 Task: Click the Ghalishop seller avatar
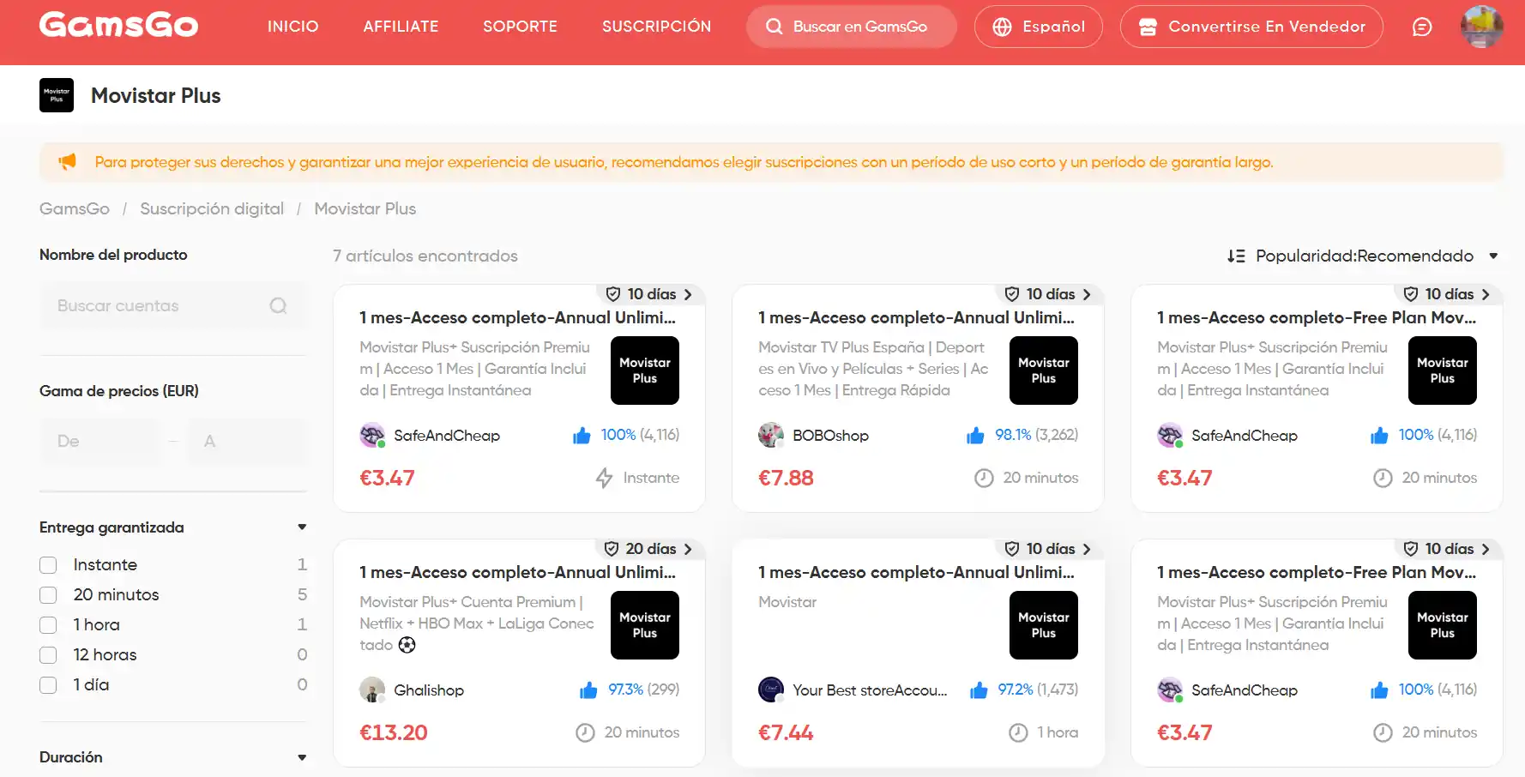pos(372,690)
